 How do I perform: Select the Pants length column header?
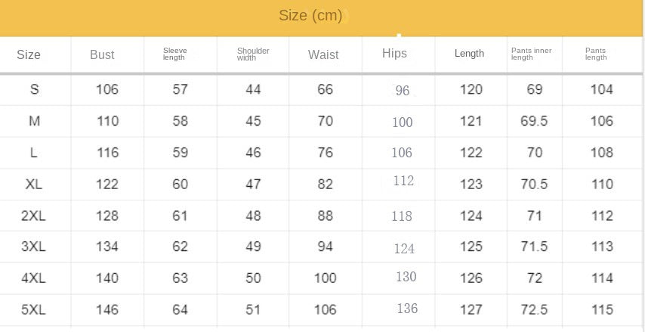[596, 54]
